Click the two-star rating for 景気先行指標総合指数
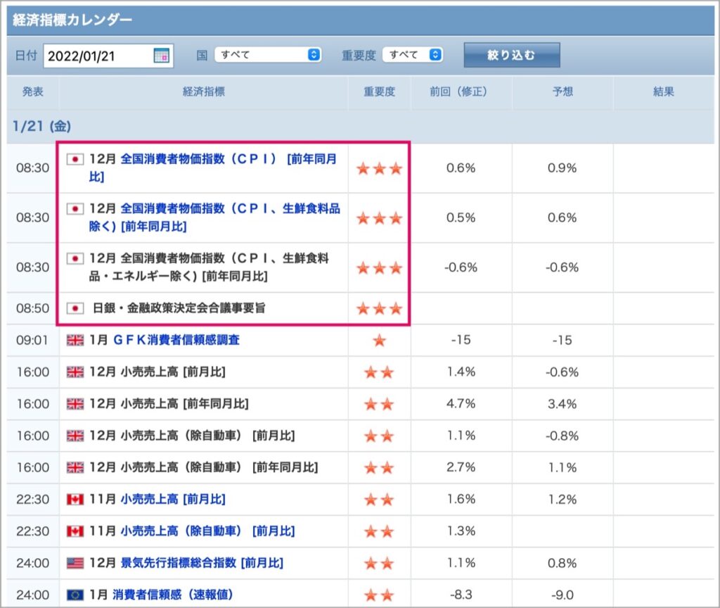 [379, 564]
